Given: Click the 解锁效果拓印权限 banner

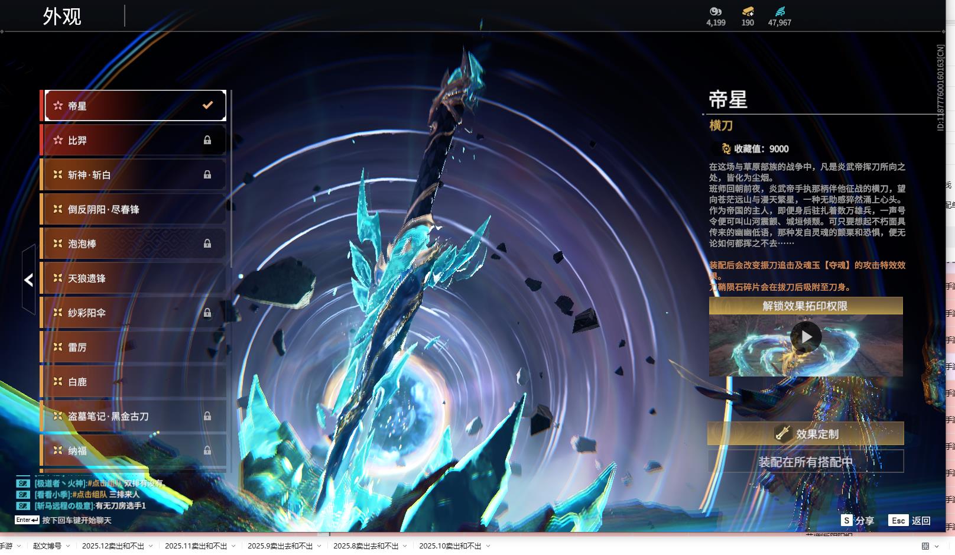Looking at the screenshot, I should pyautogui.click(x=805, y=306).
